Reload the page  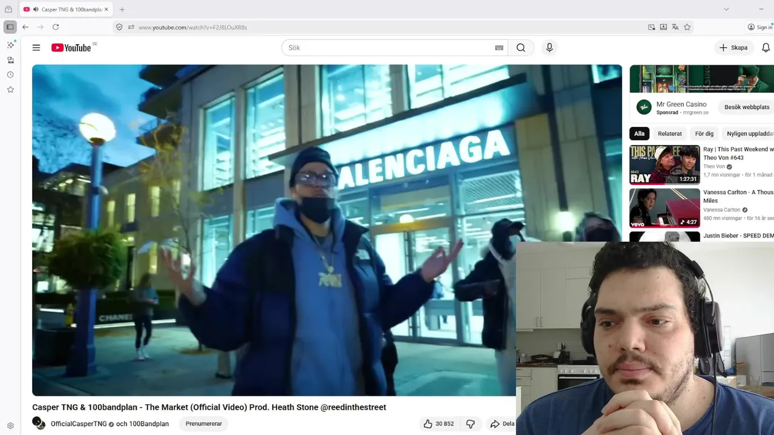tap(56, 27)
